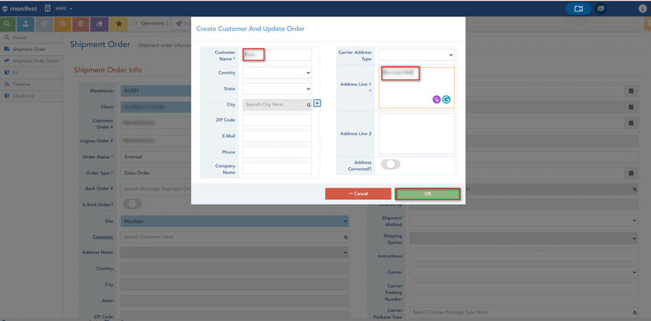Click the search icon in the City field
Viewport: 651px width, 321px height.
[x=309, y=105]
